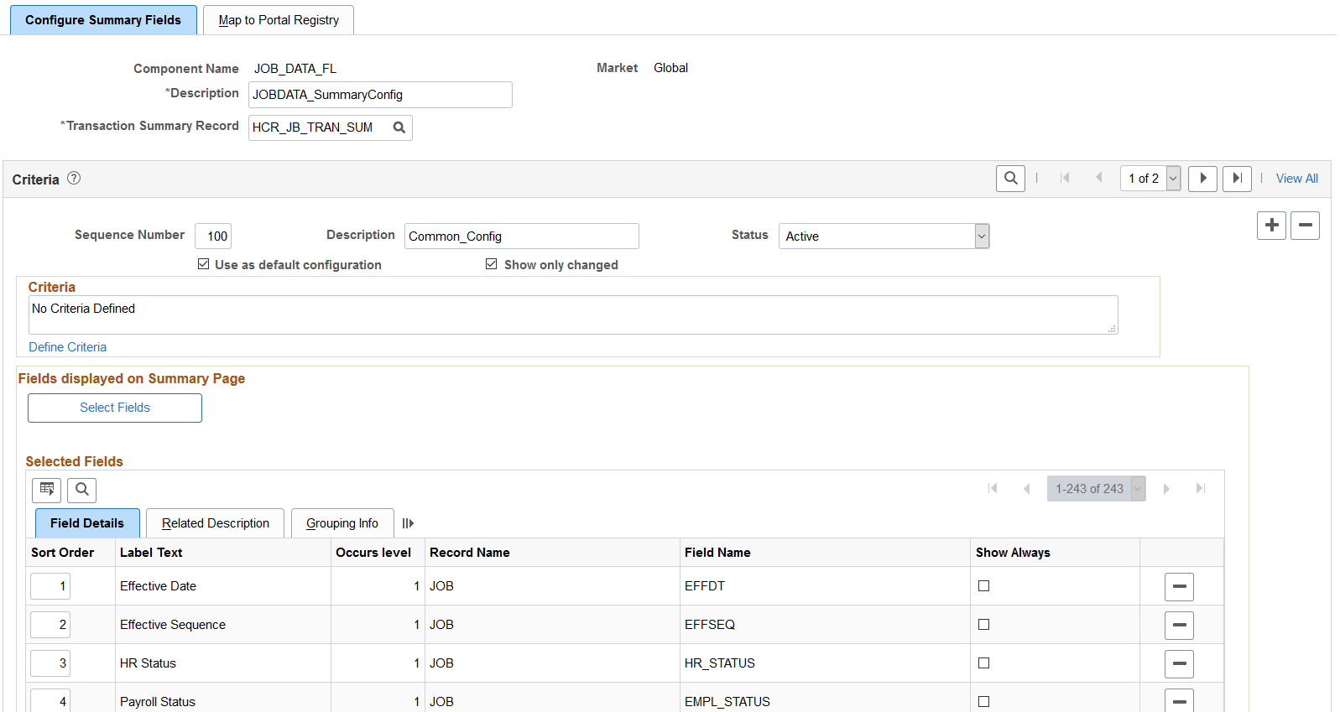Remove the Effective Date row
The height and width of the screenshot is (712, 1340).
(x=1179, y=587)
